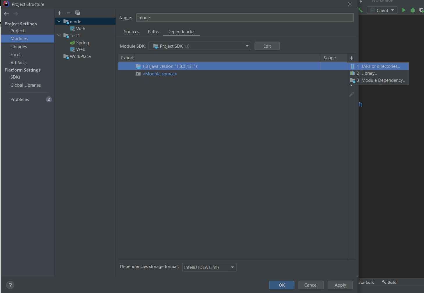Debug with the bug icon in IDE

[413, 10]
